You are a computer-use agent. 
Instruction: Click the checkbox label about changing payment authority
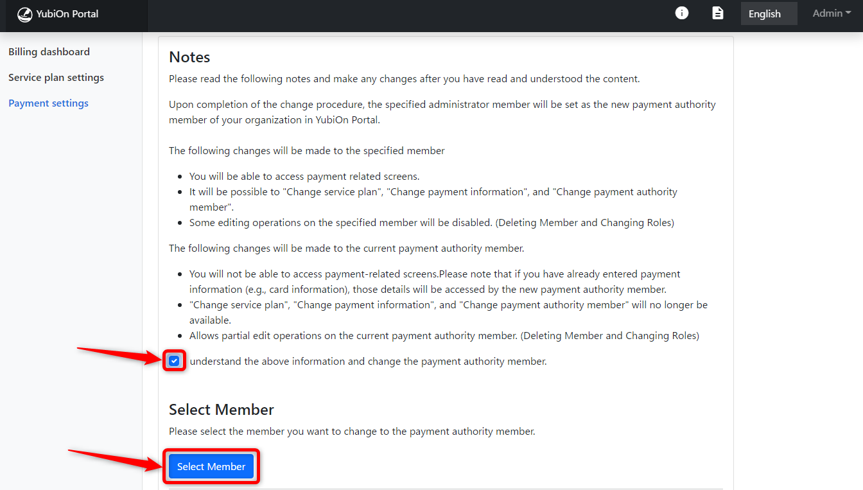tap(368, 362)
